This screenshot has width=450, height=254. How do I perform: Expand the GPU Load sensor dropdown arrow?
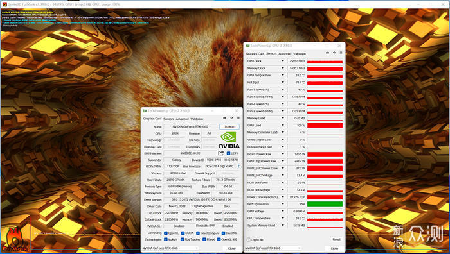pos(283,126)
